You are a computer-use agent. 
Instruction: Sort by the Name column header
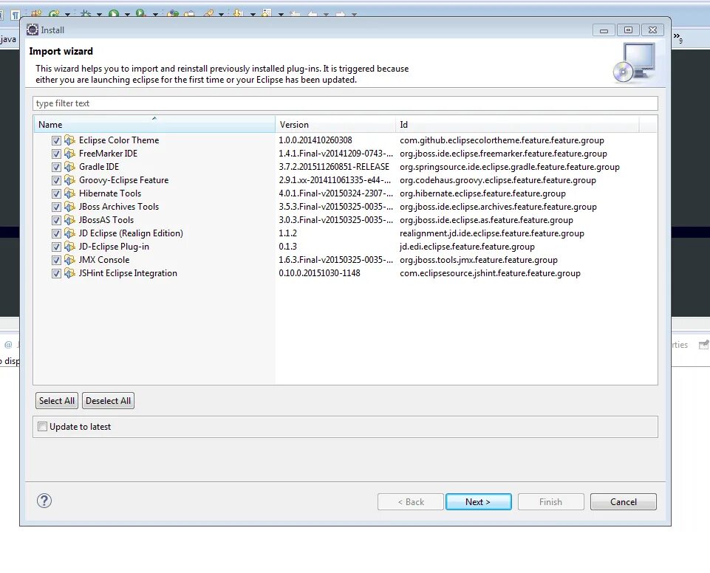point(154,125)
